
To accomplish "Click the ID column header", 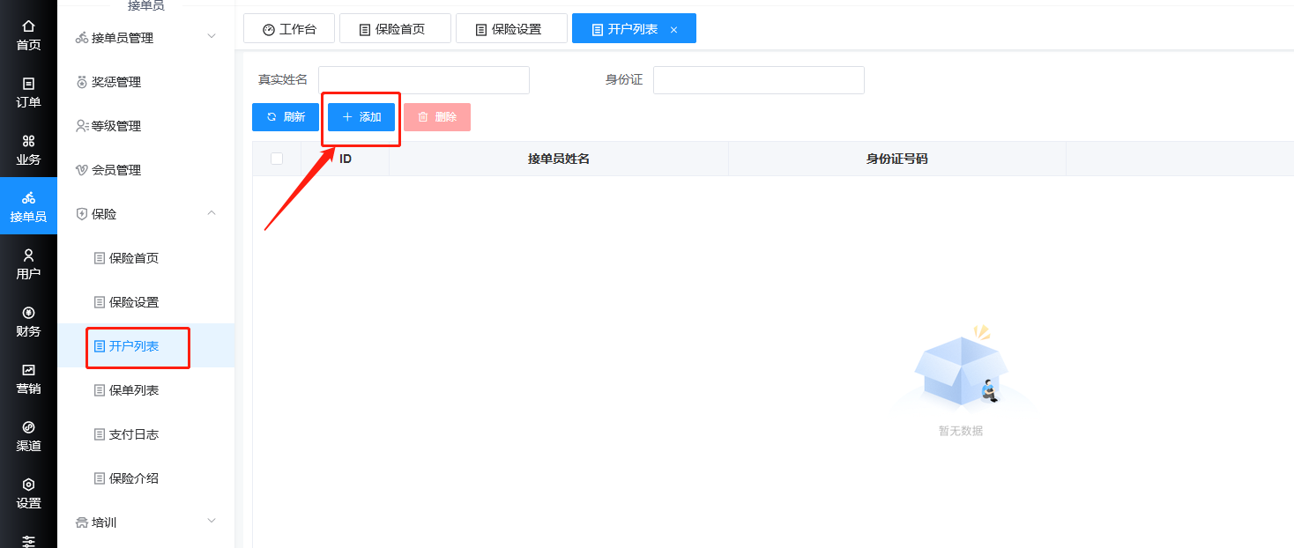I will [346, 159].
